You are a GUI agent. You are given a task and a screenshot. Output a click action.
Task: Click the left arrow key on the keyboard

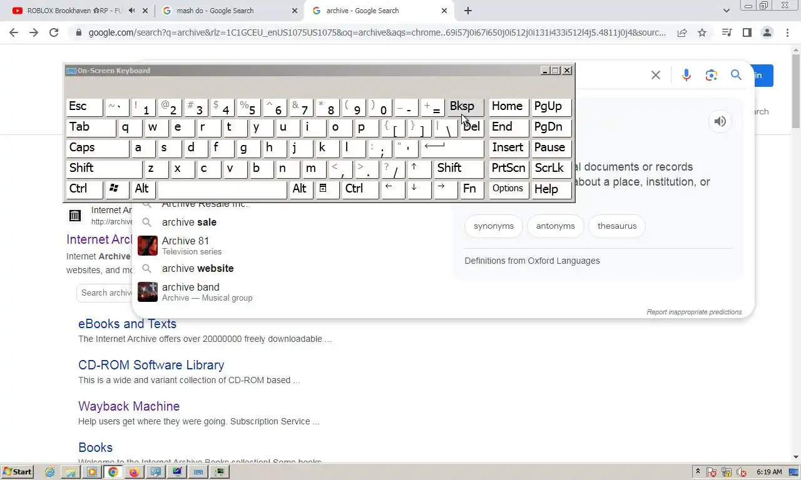click(393, 189)
